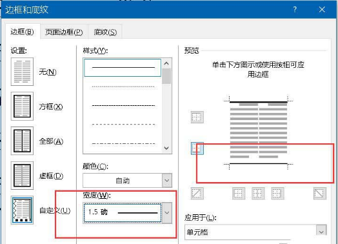This screenshot has width=338, height=244.
Task: Click the top border line in preview diagram
Action: [x=258, y=102]
